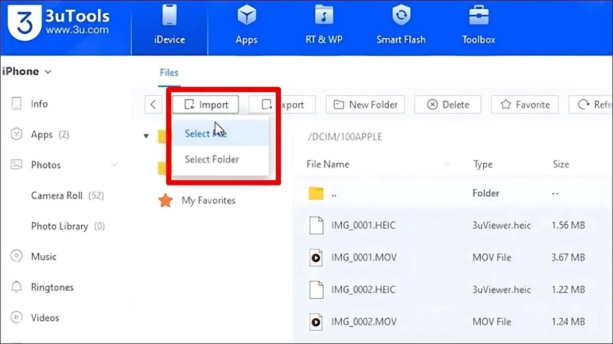Click the orange star My Favorites icon

point(166,200)
